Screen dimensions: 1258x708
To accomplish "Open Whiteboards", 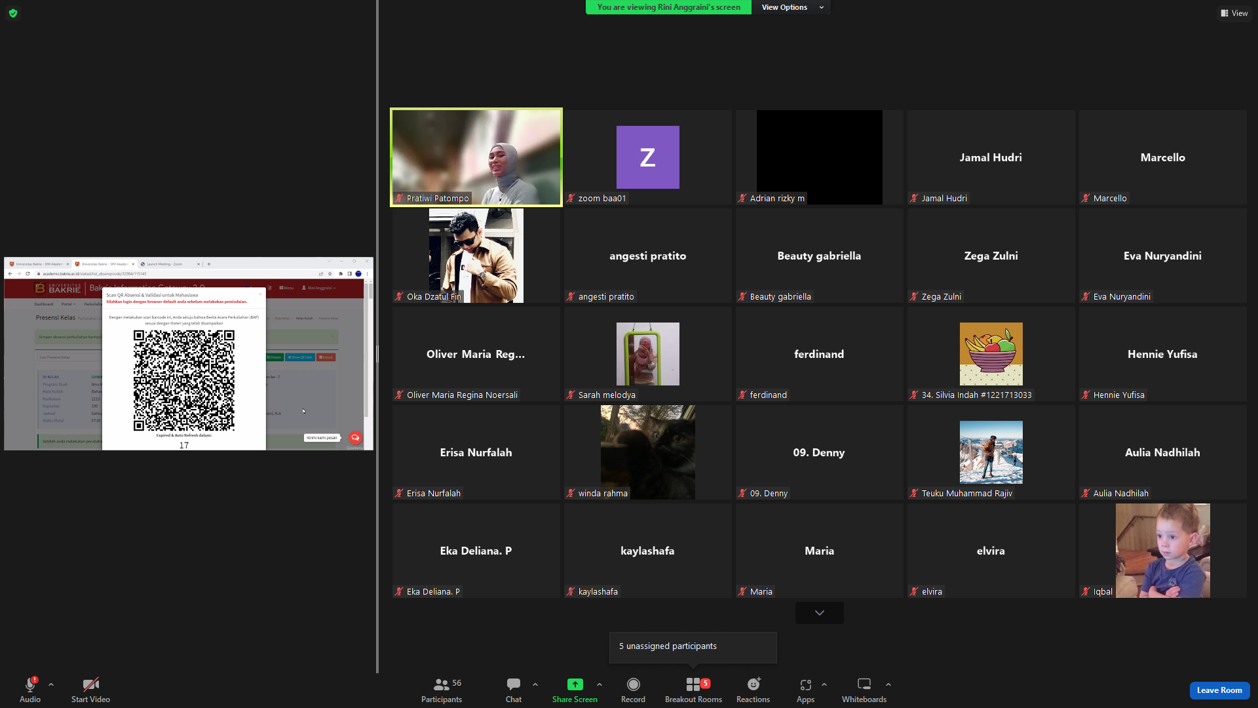I will [864, 690].
